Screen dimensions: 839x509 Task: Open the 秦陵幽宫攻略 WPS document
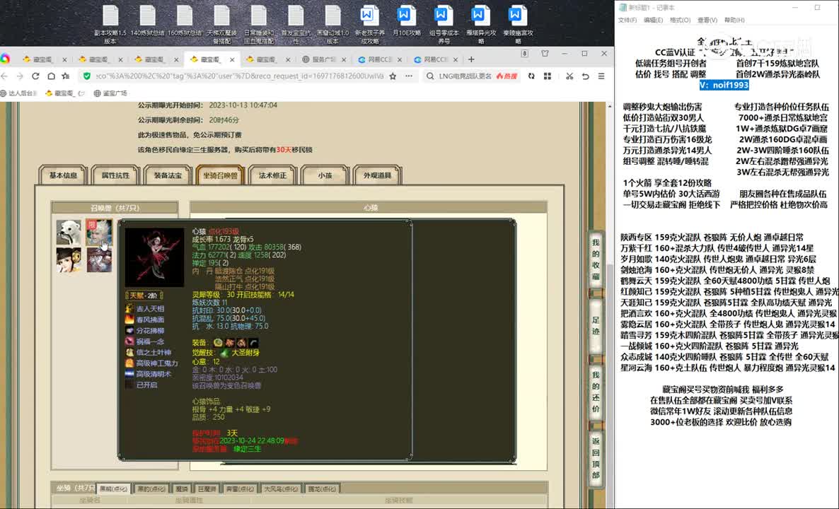point(517,25)
